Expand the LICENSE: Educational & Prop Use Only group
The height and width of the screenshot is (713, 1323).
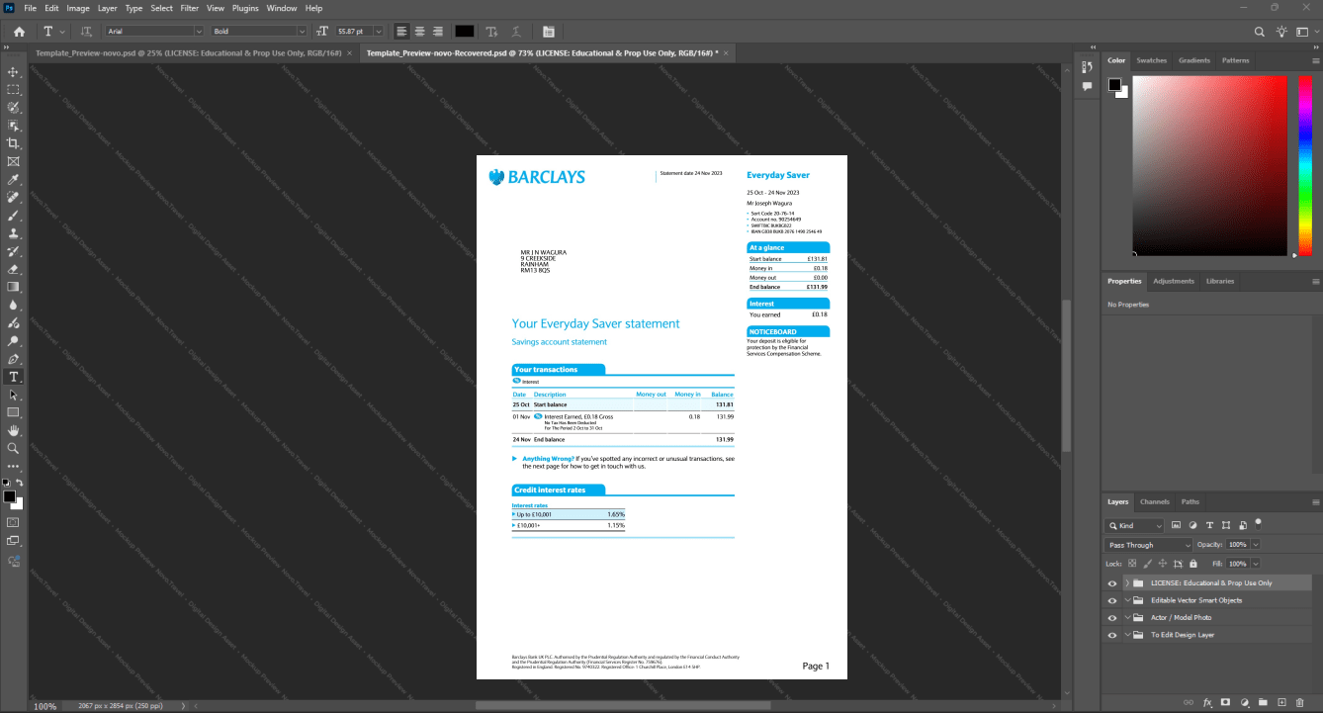pos(1127,583)
